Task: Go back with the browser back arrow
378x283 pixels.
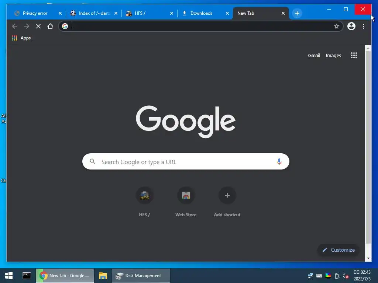Action: pos(15,26)
